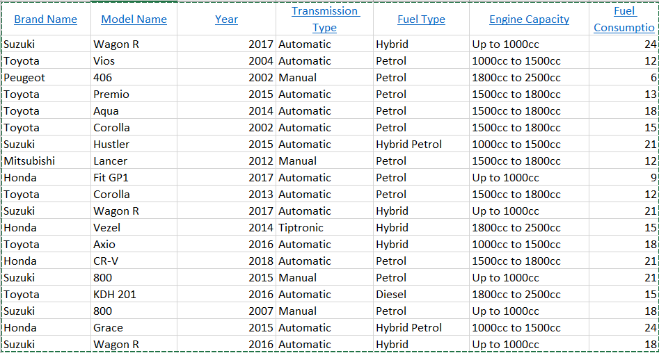Select engine capacity in Fit GP1 row
The height and width of the screenshot is (353, 659).
pyautogui.click(x=529, y=178)
